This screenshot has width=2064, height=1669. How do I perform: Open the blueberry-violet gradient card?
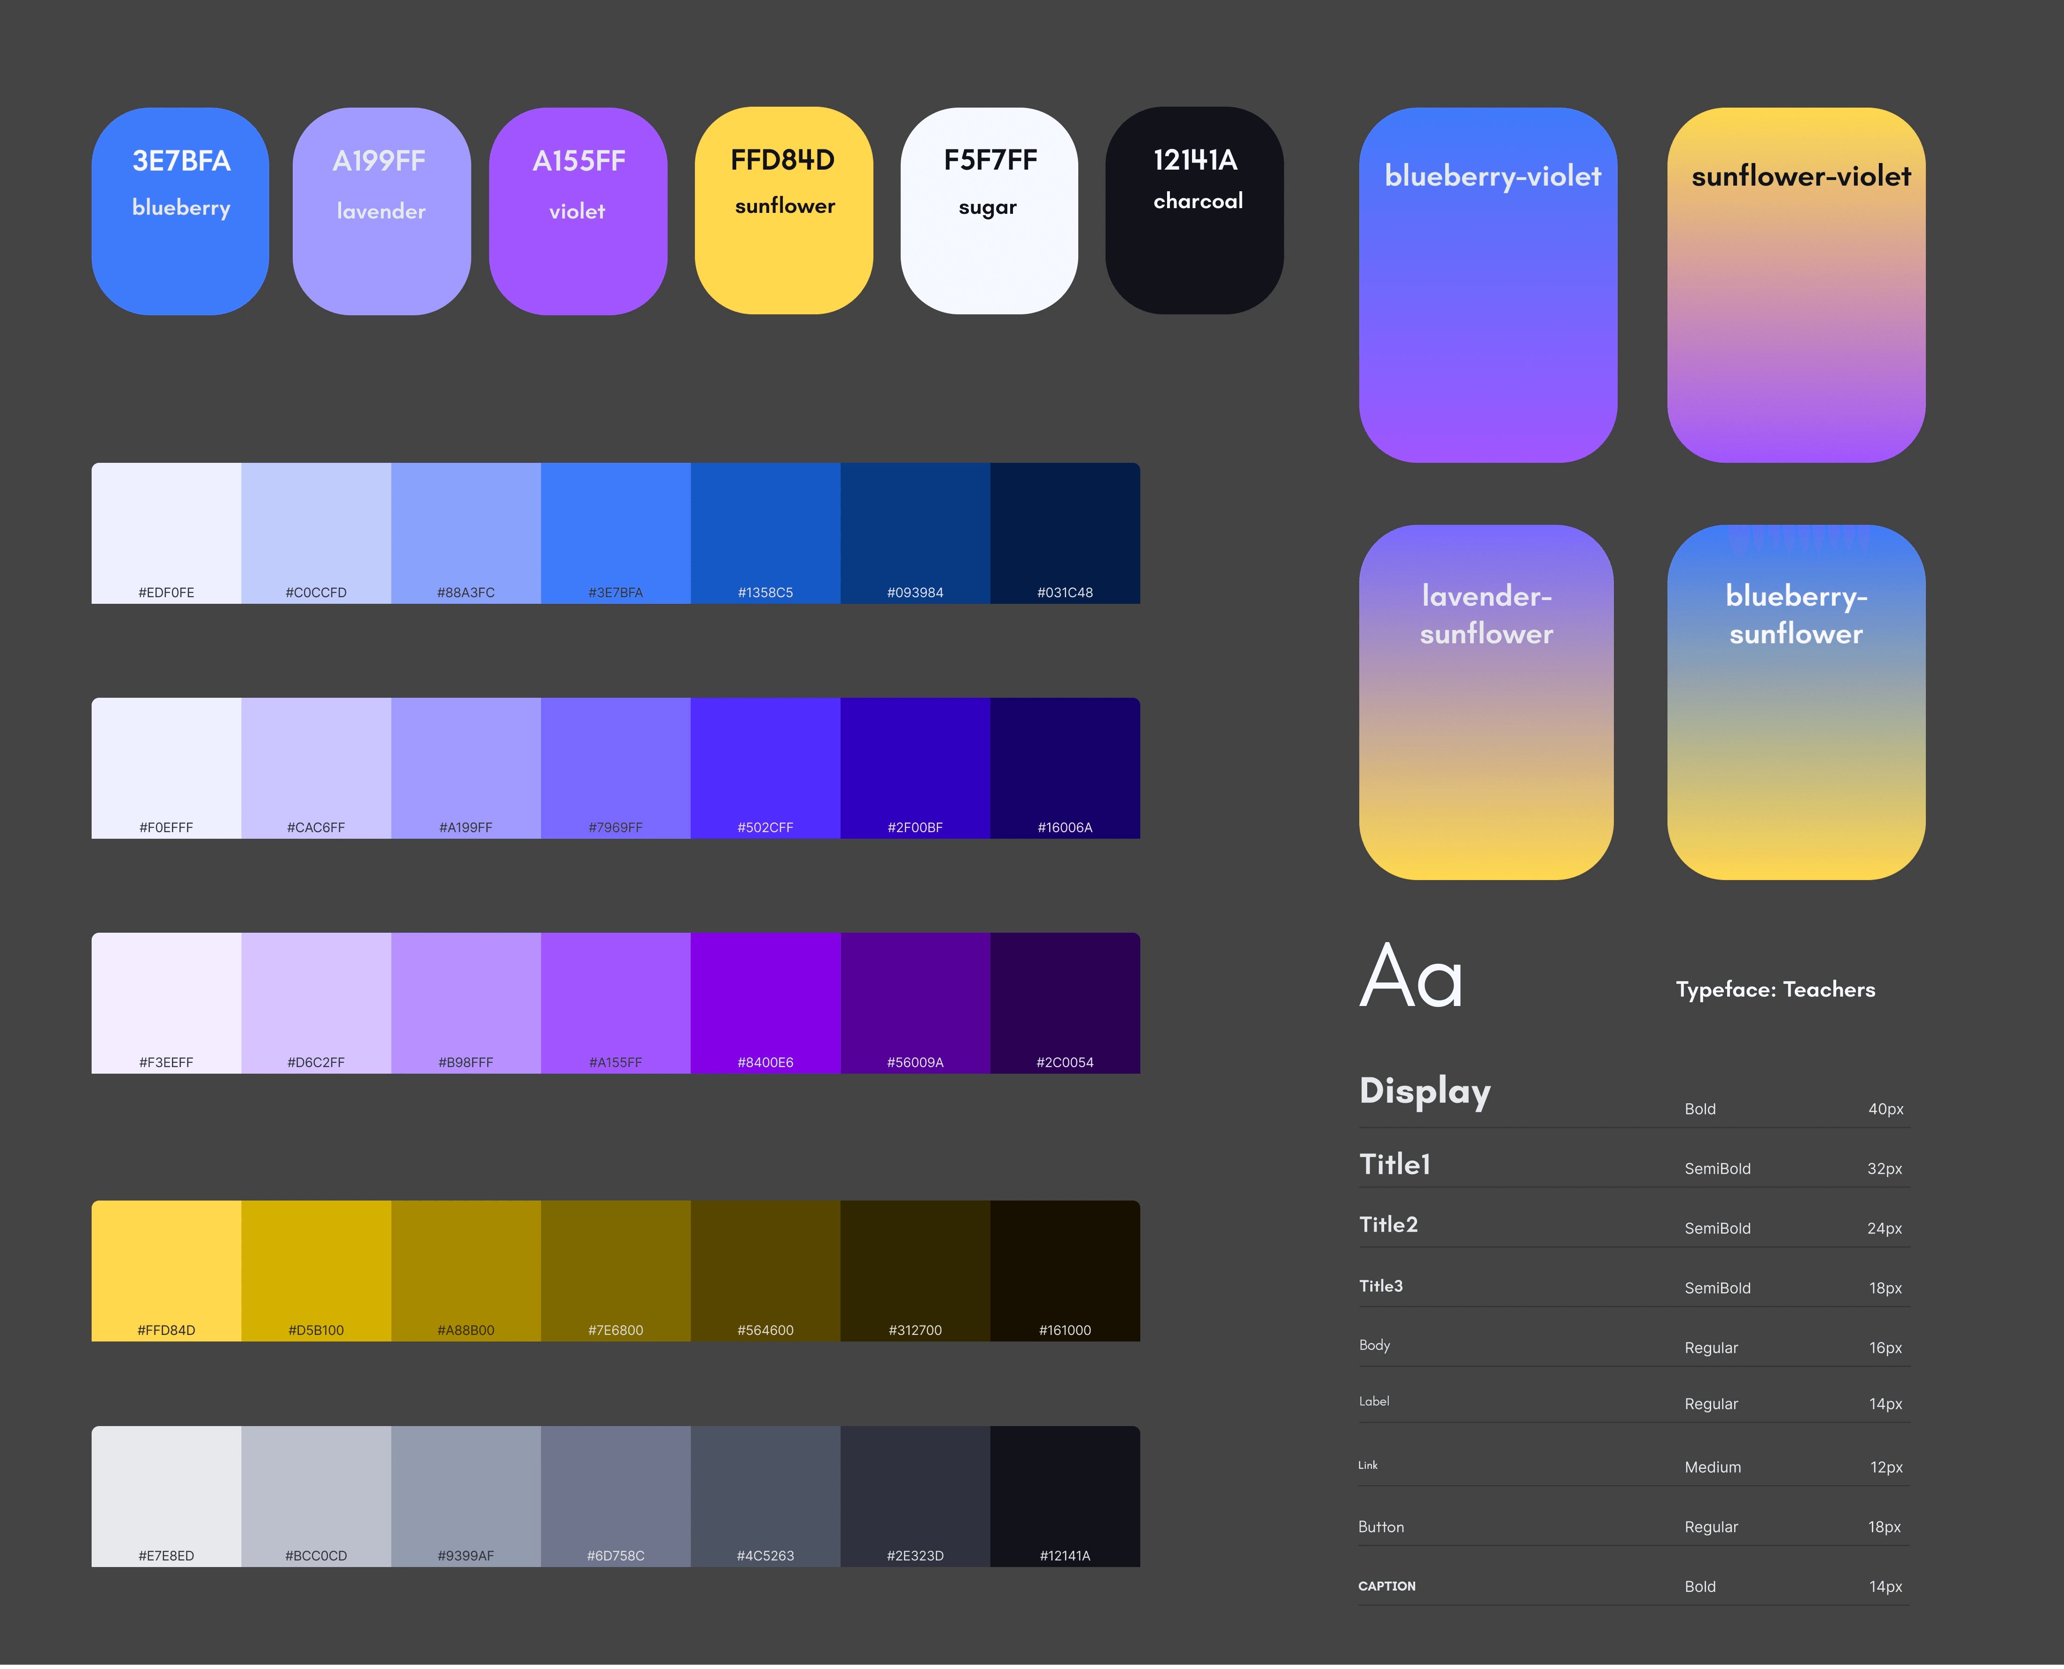click(x=1487, y=286)
